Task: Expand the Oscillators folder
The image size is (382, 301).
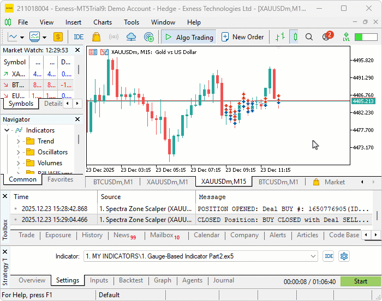Action: coord(18,152)
